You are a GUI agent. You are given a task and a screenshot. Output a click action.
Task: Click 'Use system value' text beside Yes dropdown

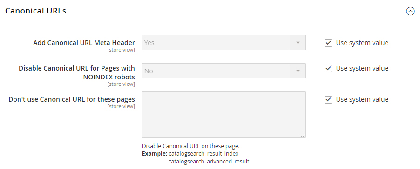[x=362, y=43]
